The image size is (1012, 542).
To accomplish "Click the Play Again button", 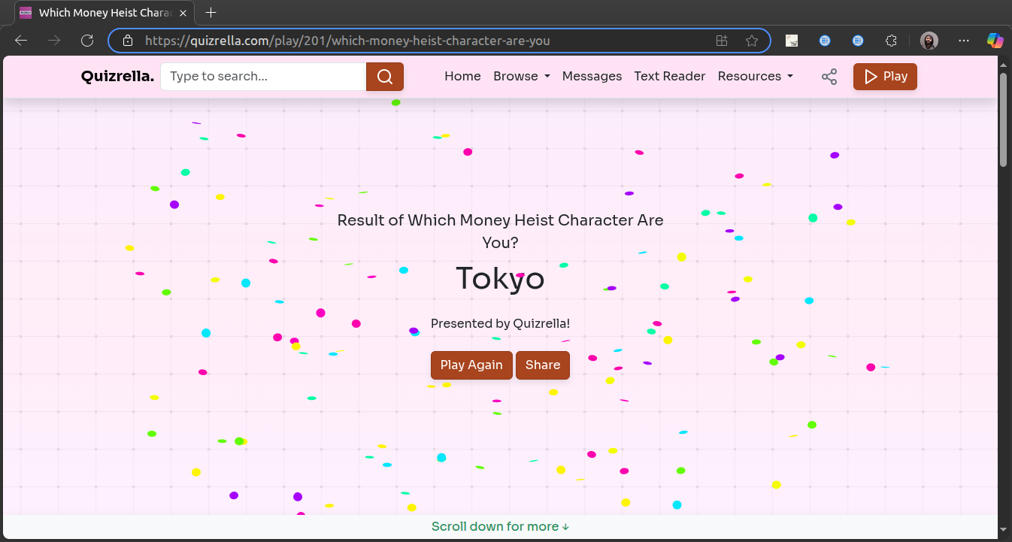I will pos(471,365).
